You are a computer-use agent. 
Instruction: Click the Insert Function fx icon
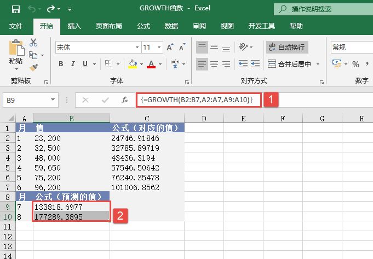click(125, 100)
